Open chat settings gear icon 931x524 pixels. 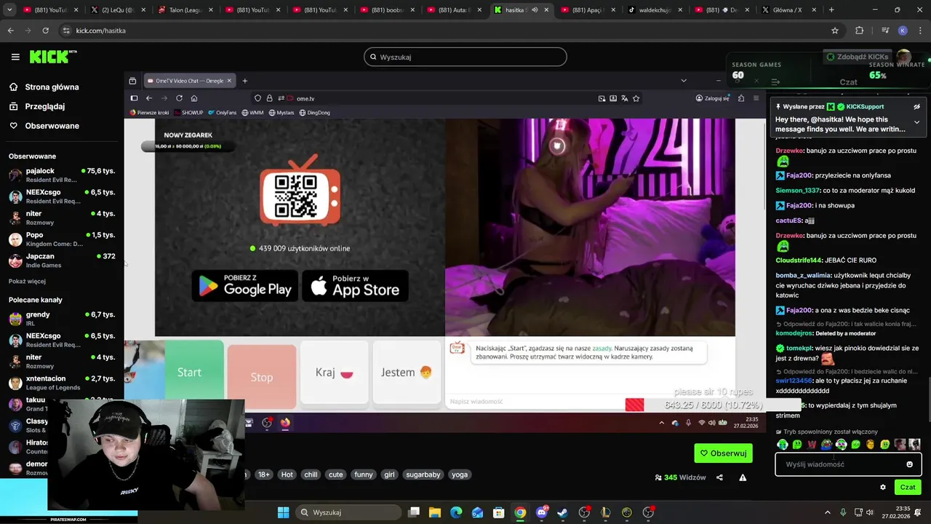883,488
